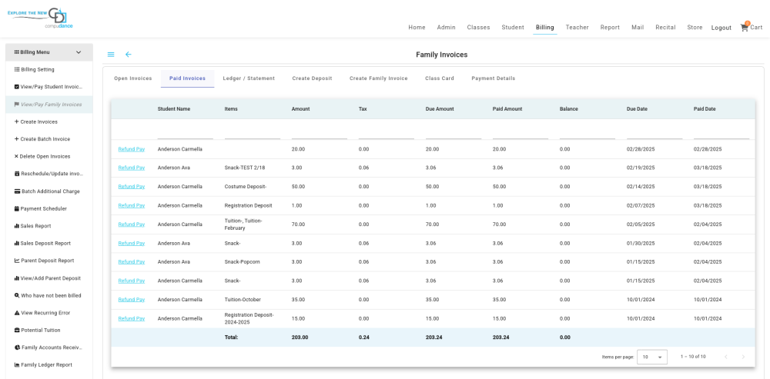The width and height of the screenshot is (770, 379).
Task: Open Billing in top navigation
Action: (x=545, y=28)
